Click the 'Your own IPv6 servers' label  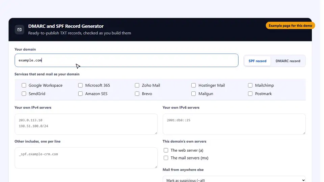tap(181, 108)
